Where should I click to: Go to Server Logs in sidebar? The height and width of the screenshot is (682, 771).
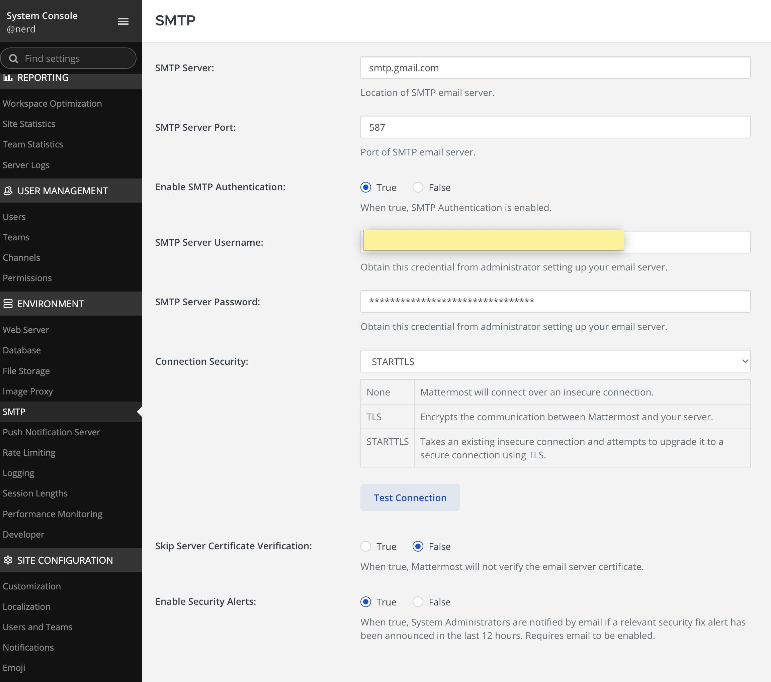pos(26,165)
